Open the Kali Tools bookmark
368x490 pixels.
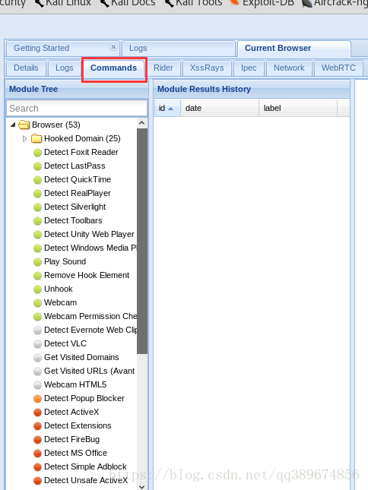[x=193, y=3]
